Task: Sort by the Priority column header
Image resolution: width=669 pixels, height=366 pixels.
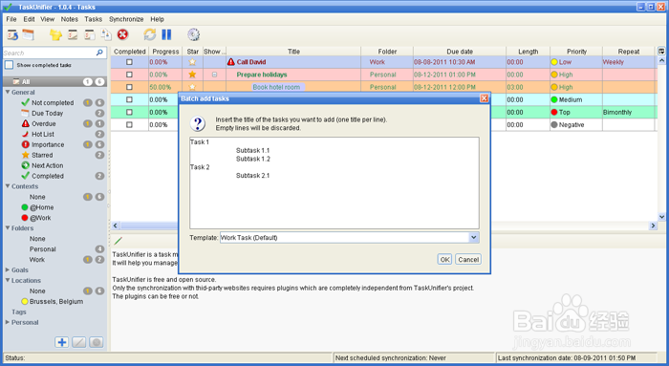Action: [x=576, y=52]
